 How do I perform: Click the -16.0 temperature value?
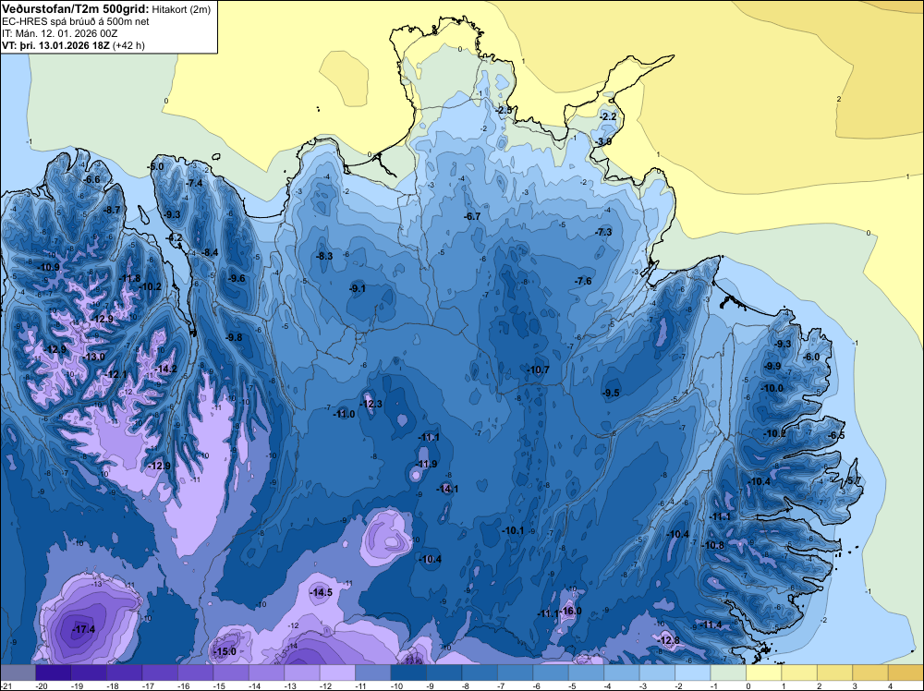click(570, 611)
